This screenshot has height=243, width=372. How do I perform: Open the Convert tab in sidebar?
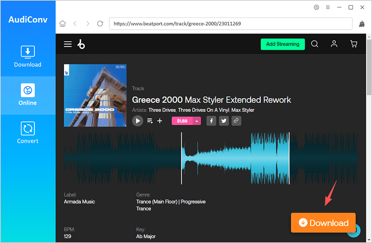[x=28, y=133]
